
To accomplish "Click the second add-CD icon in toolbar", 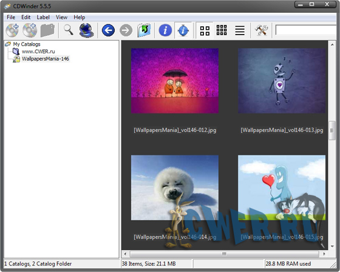I will point(30,30).
